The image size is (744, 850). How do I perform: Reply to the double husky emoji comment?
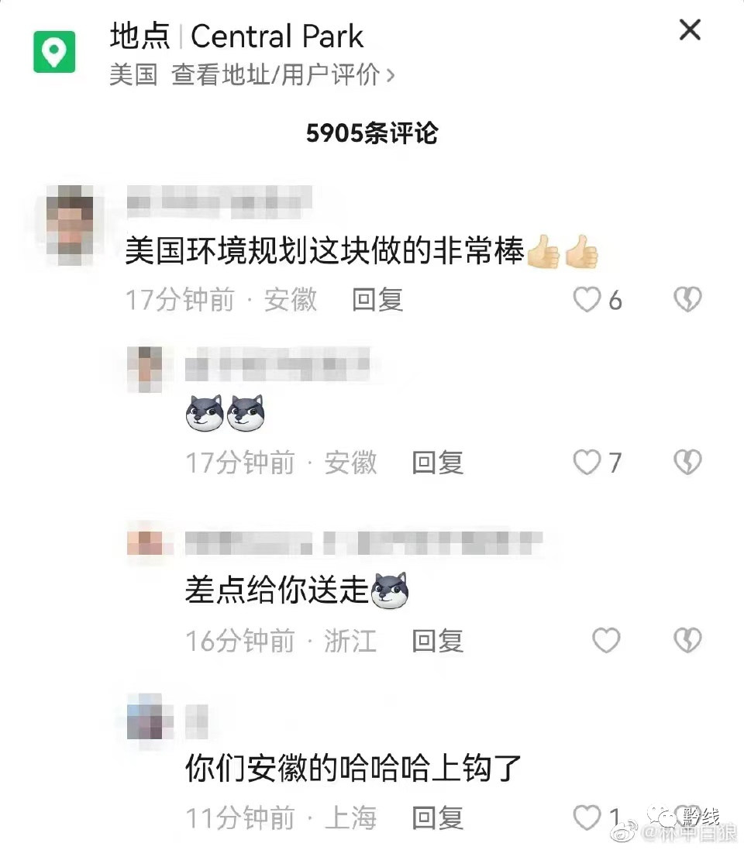click(x=438, y=463)
